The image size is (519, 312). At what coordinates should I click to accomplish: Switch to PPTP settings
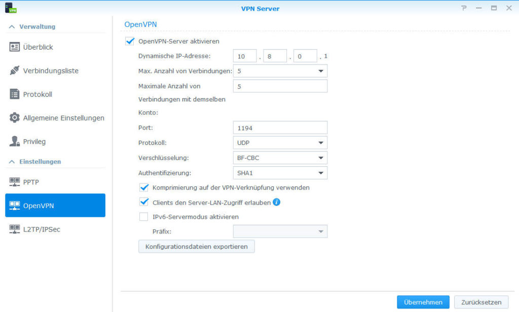(x=55, y=182)
